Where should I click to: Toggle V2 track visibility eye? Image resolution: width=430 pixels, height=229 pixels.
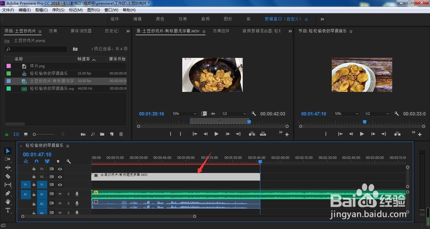tap(60, 177)
